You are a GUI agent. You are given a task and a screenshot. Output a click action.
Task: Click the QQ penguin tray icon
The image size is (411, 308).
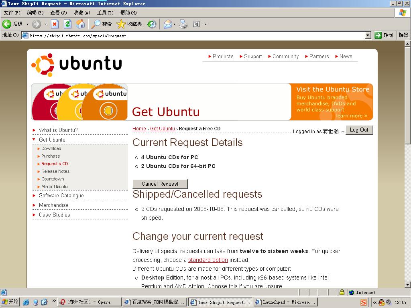tap(382, 302)
